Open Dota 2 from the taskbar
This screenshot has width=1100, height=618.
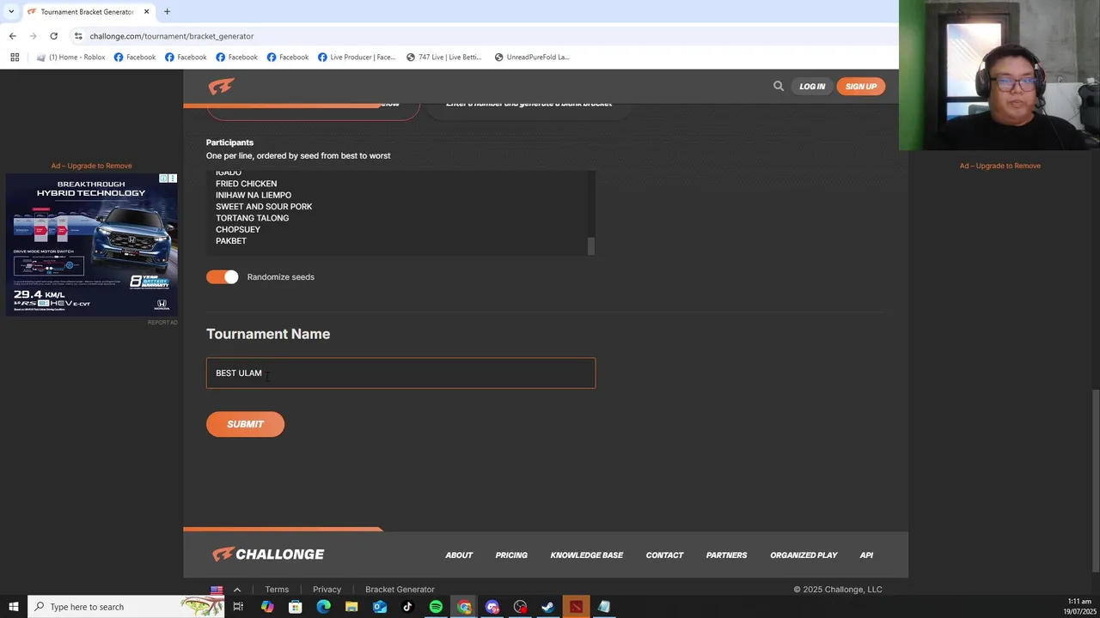576,607
